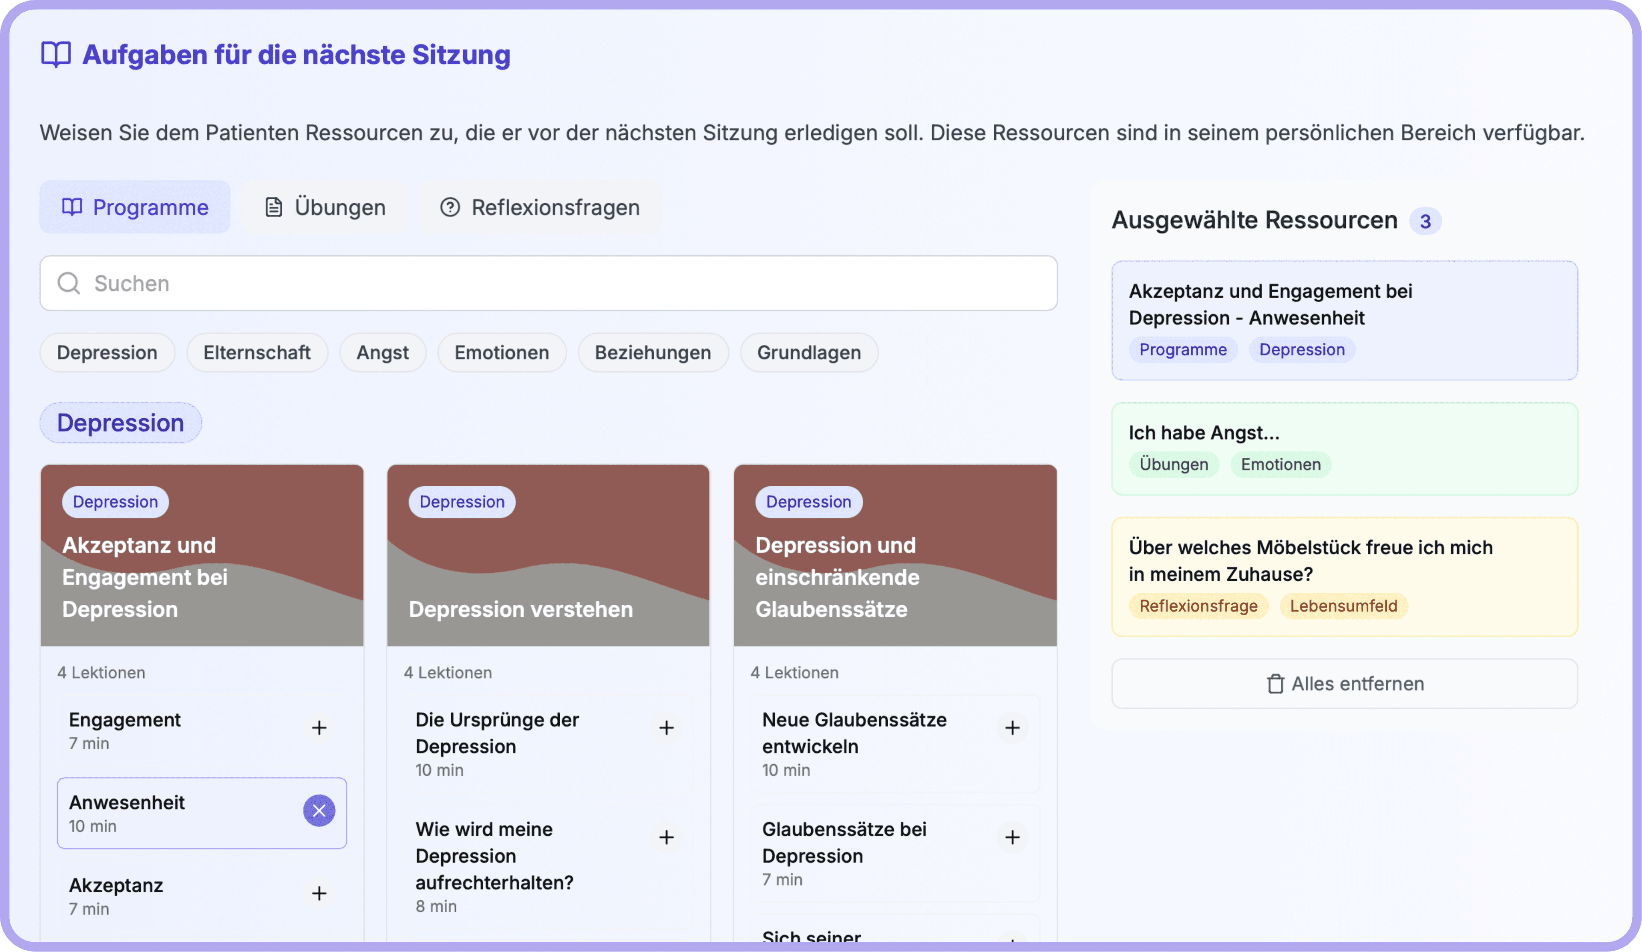1642x952 pixels.
Task: Click the book icon beside the page title
Action: [x=56, y=55]
